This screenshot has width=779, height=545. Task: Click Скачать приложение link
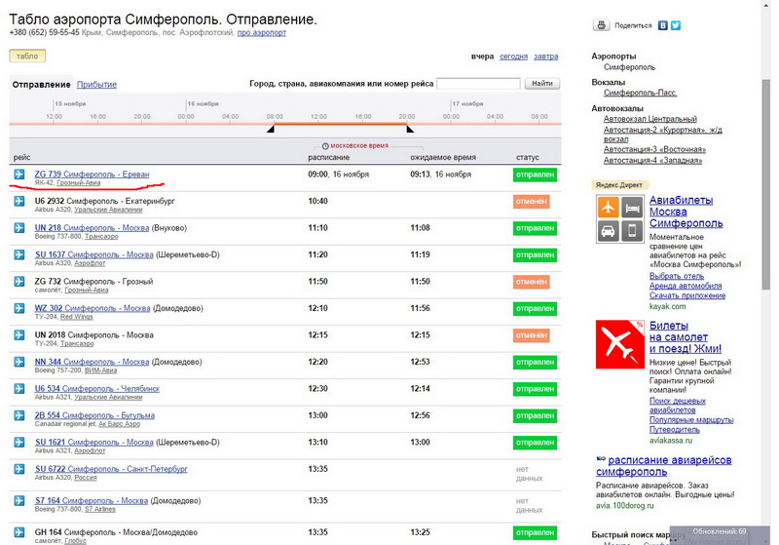click(687, 295)
